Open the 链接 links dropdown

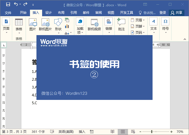(x=109, y=26)
